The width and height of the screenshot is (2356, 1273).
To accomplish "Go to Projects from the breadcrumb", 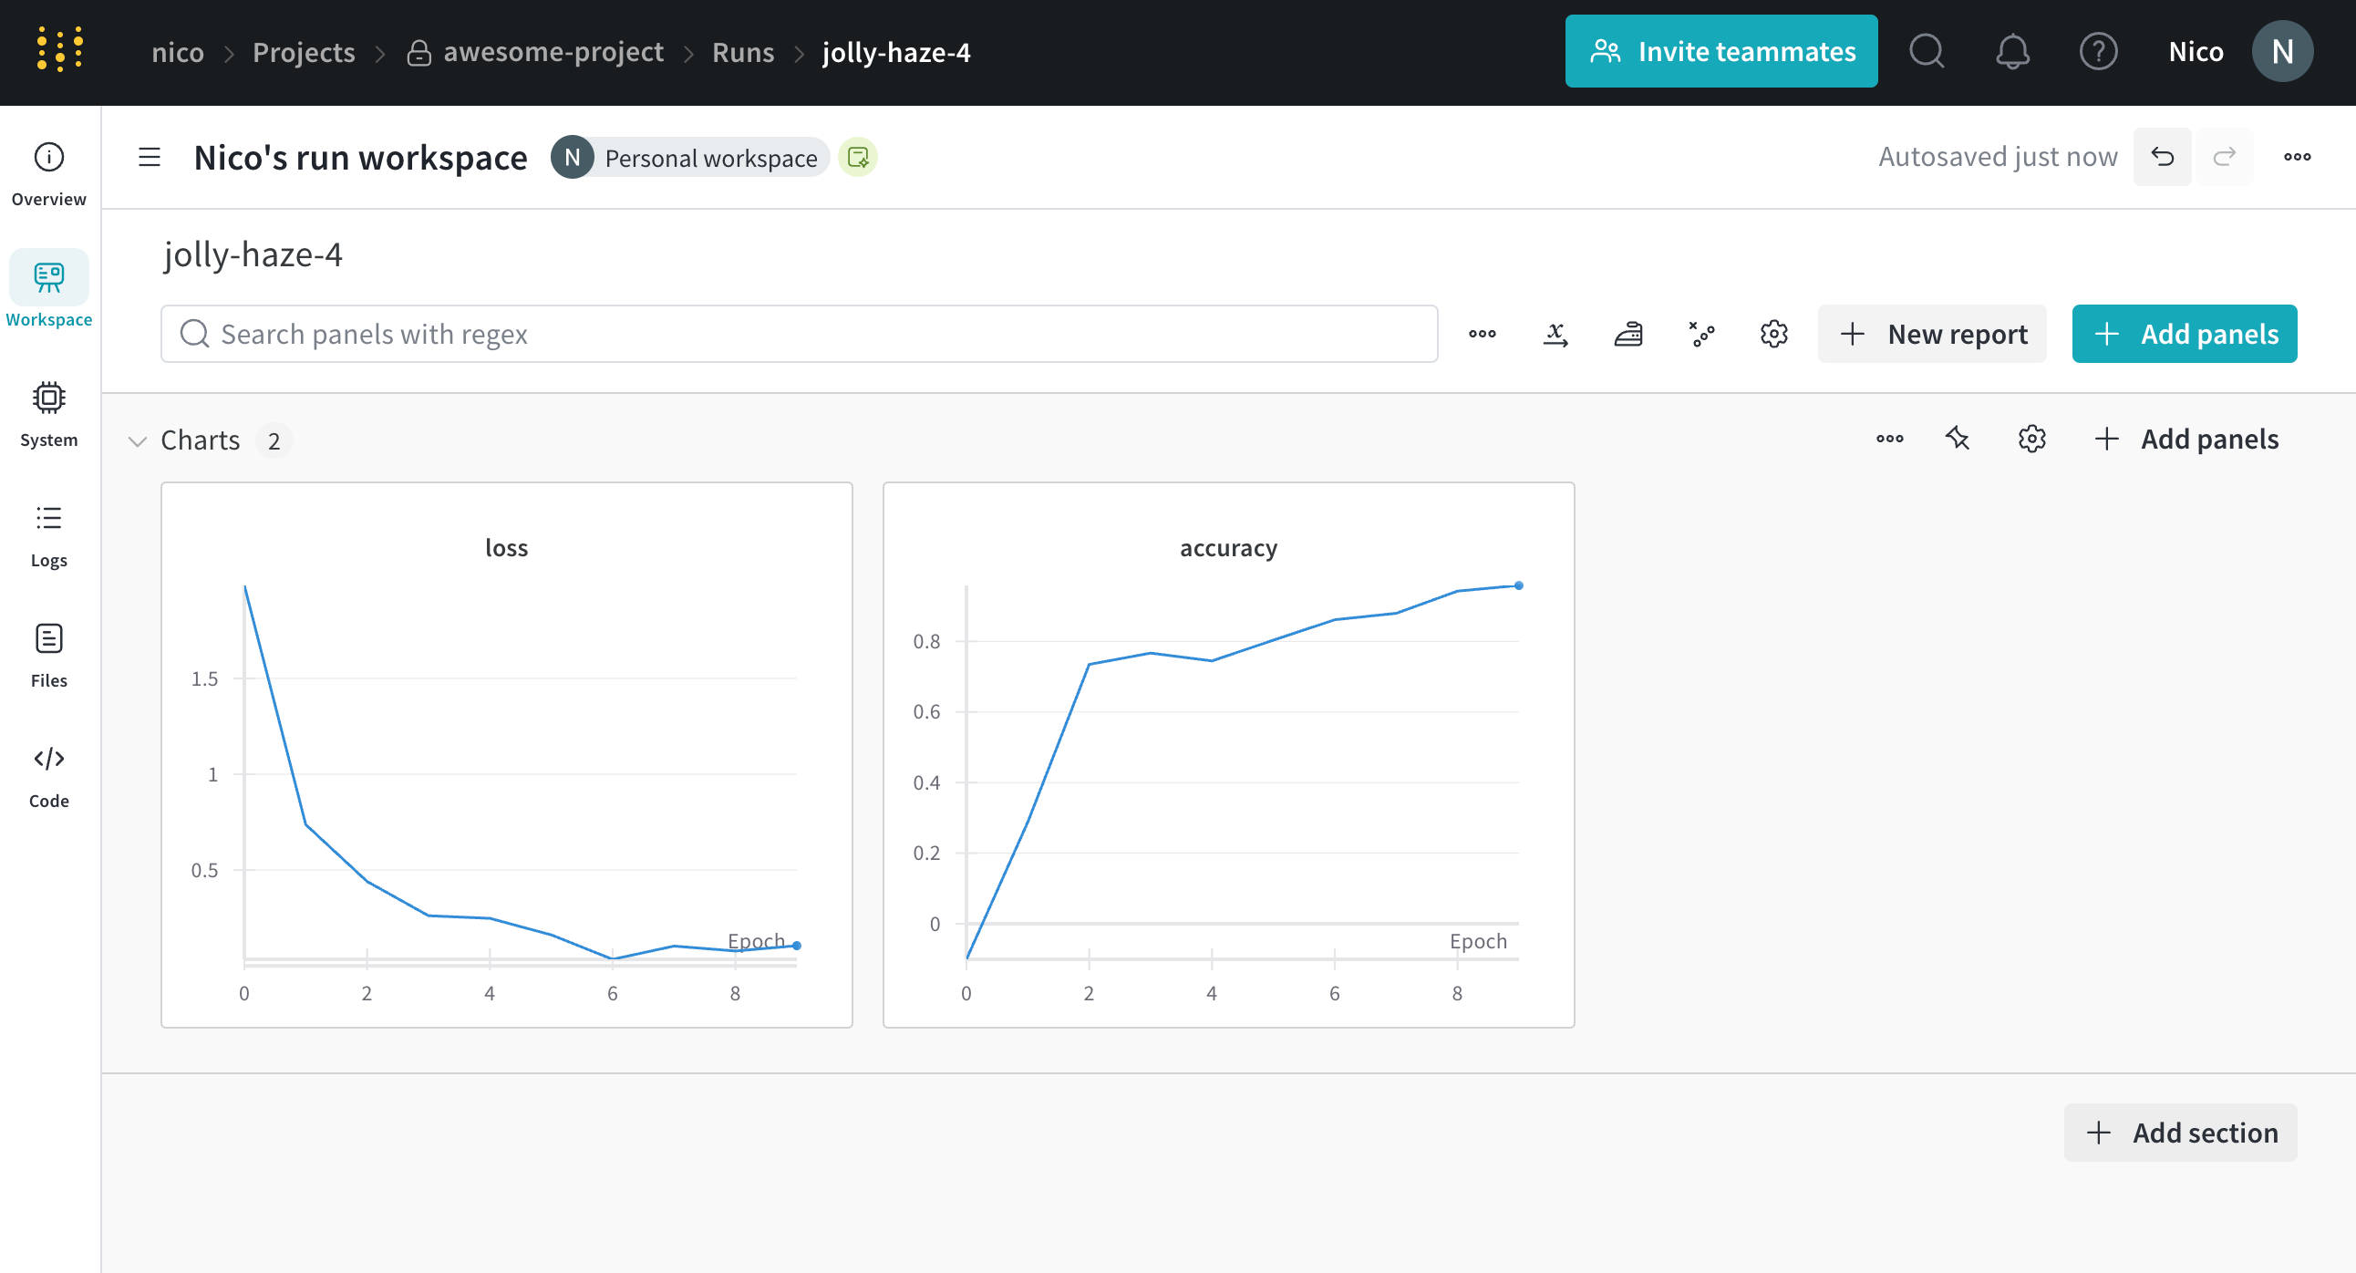I will tap(303, 52).
